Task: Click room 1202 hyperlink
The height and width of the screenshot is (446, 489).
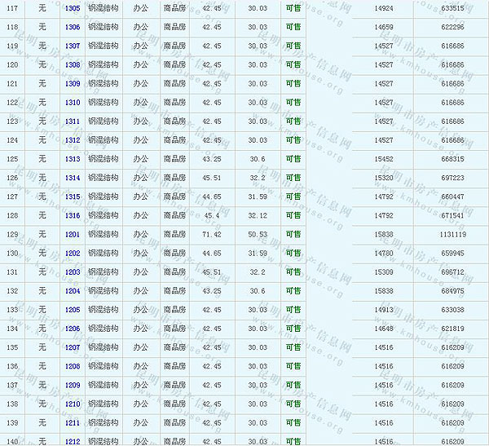Action: click(73, 253)
